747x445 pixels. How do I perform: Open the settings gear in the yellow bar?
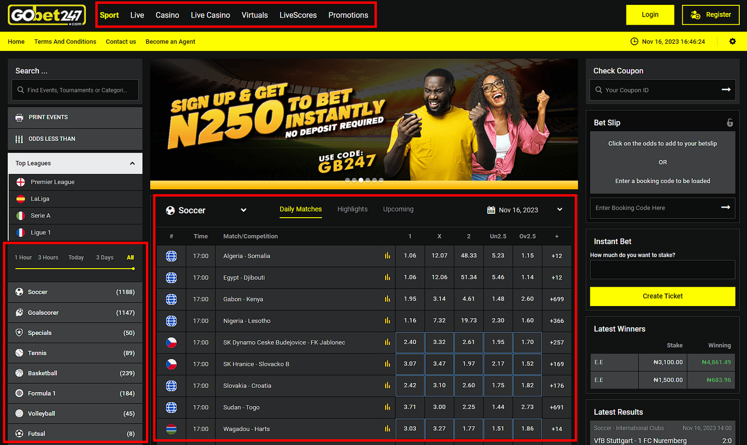tap(732, 41)
